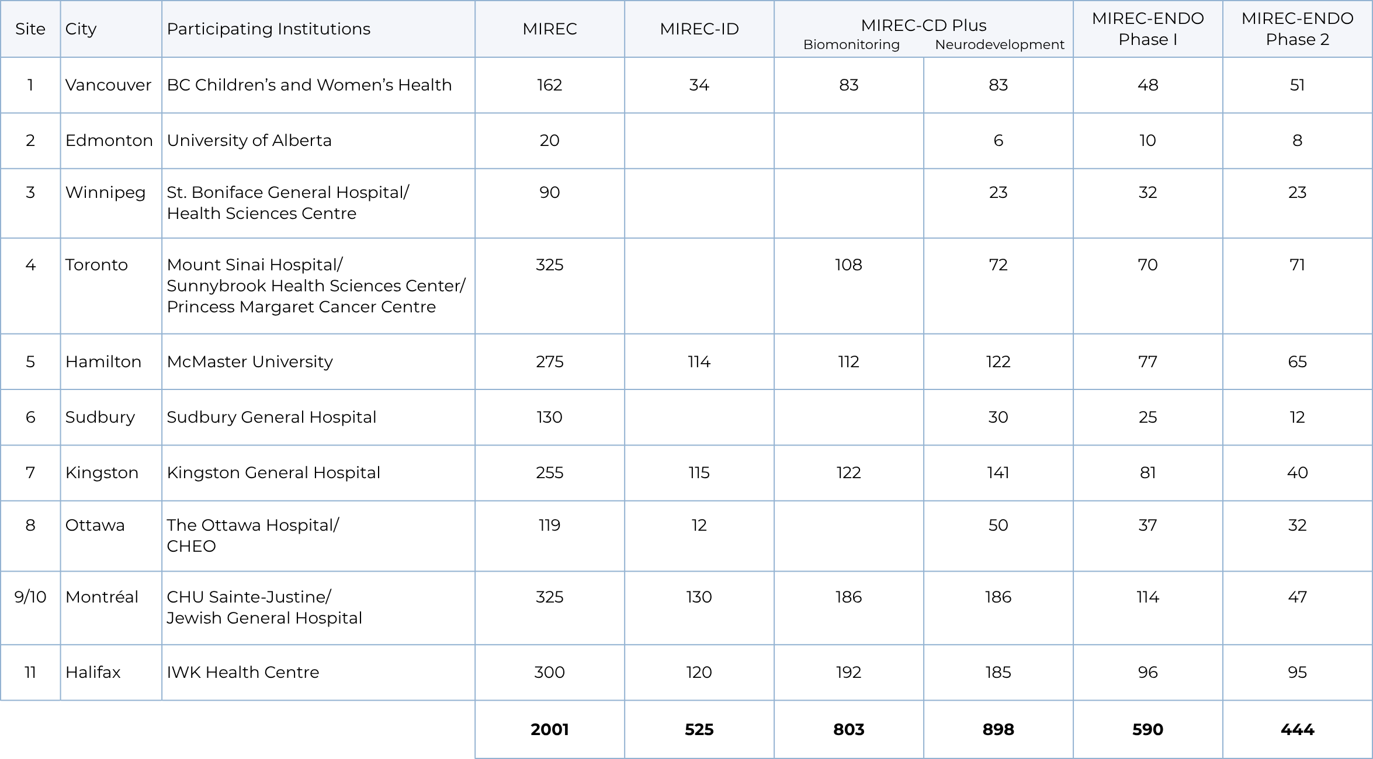
Task: Click Winnipeg's Phase I value 32
Action: point(1148,193)
